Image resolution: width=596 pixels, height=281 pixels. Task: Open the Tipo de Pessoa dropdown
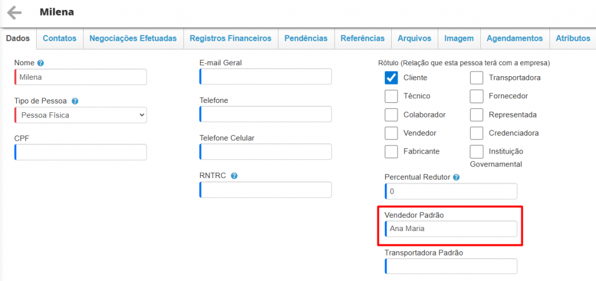(81, 115)
